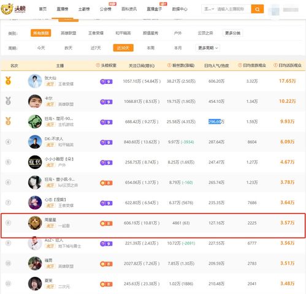This screenshot has height=294, width=306.
Task: Select the 近7天 period filter
Action: pyautogui.click(x=96, y=48)
